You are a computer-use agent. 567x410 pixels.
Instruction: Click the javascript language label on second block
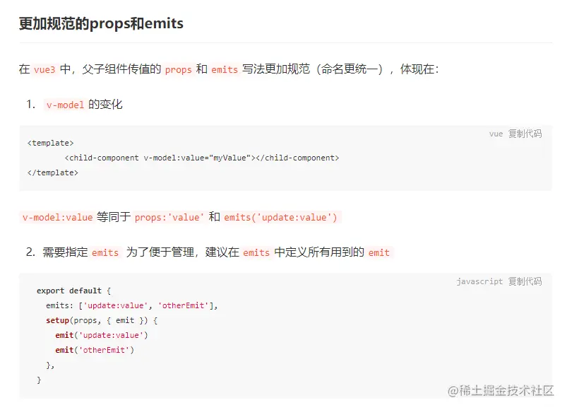[x=479, y=281]
